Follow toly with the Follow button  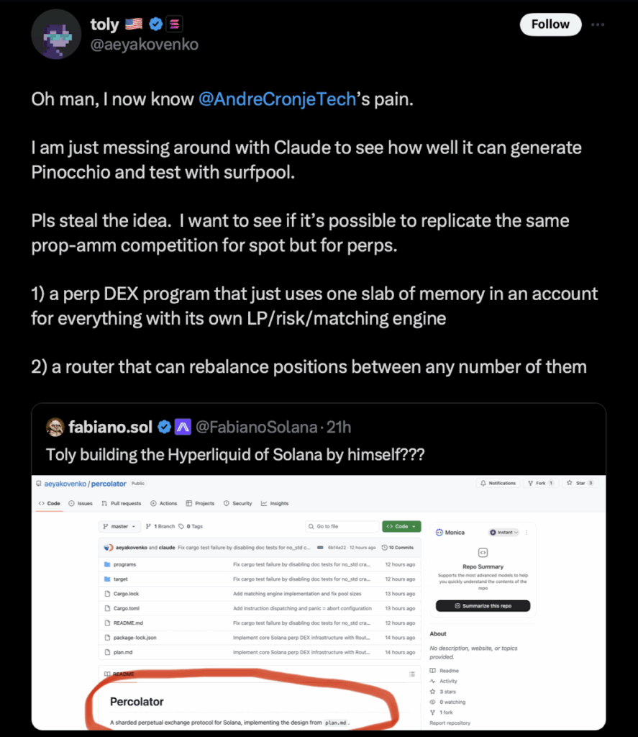click(550, 24)
